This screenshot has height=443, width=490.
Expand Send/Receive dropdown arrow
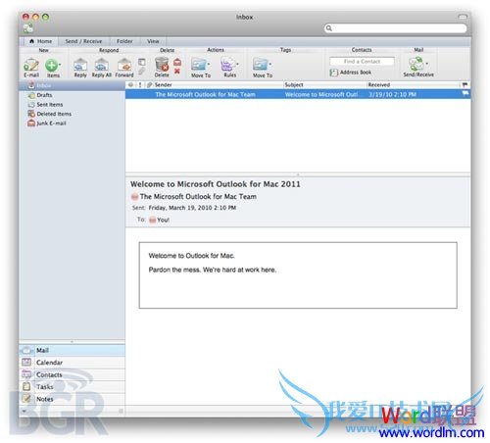(x=426, y=64)
